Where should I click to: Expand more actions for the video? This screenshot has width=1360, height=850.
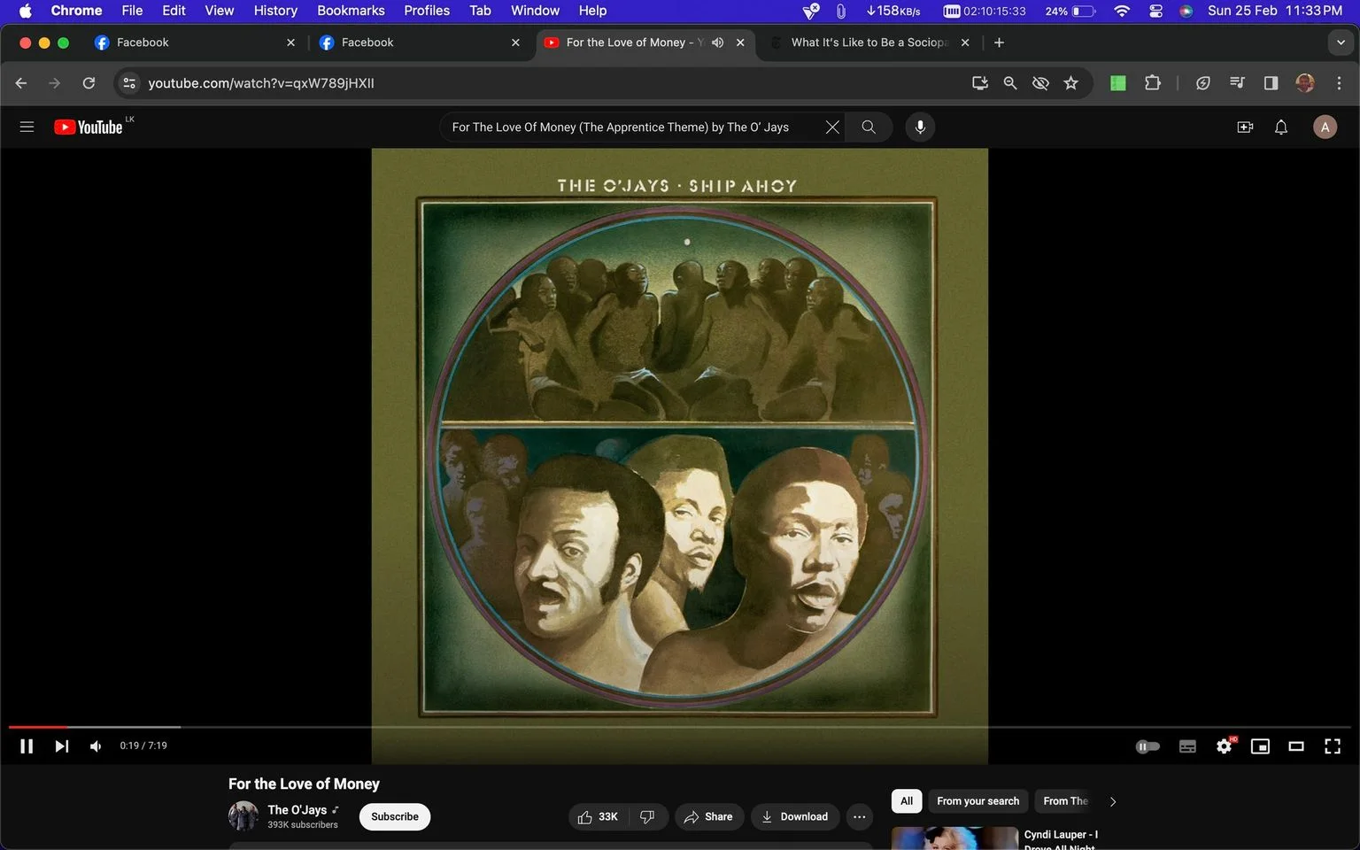pos(859,816)
